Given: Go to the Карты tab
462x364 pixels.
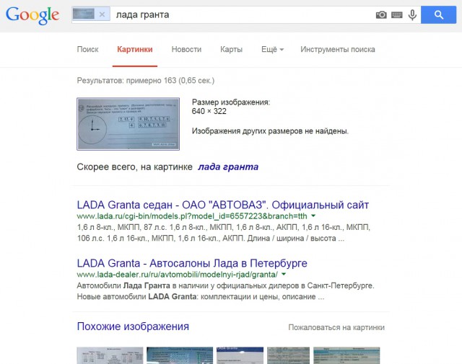Looking at the screenshot, I should pos(231,50).
